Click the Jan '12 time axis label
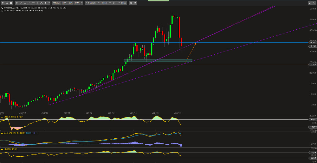 point(89,113)
